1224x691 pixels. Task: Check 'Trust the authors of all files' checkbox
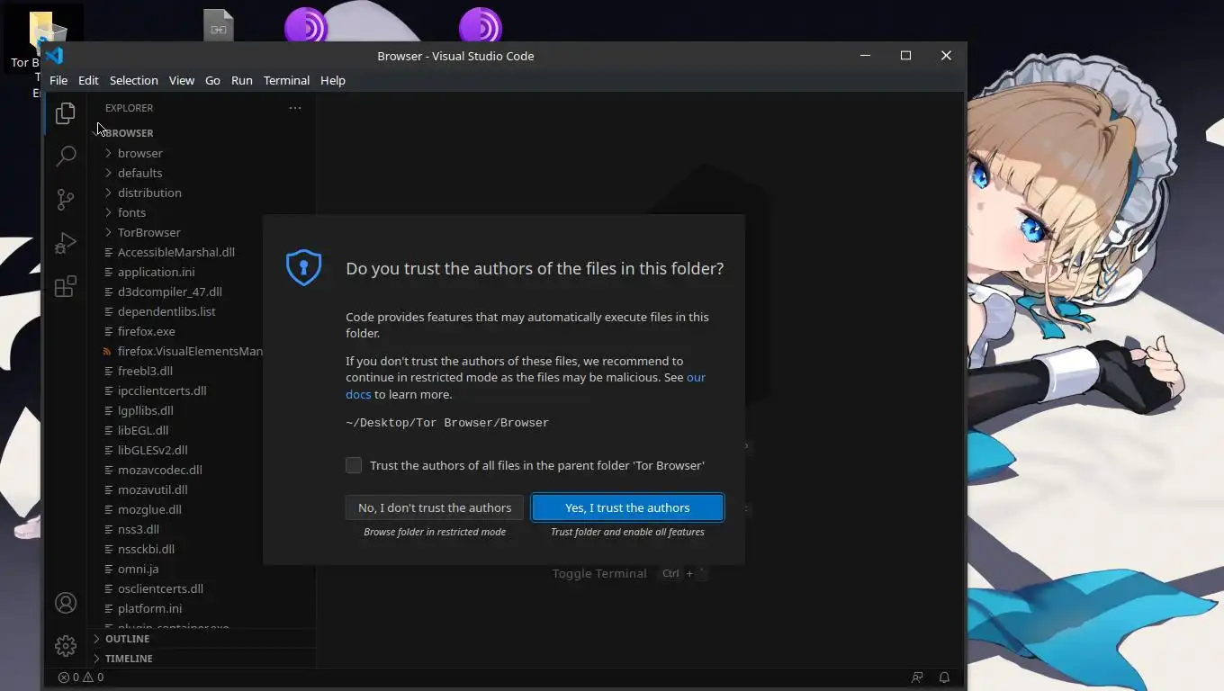coord(354,465)
